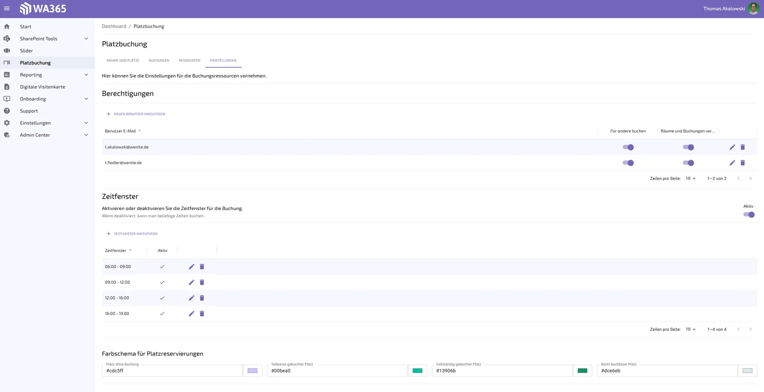Open color swatch for 'Vollständig gebuchter Platz'

(583, 371)
